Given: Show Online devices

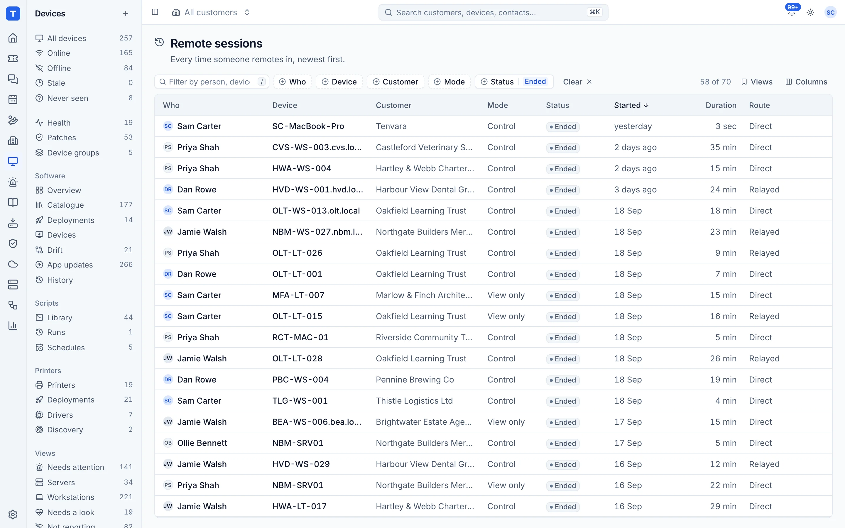Looking at the screenshot, I should 84,53.
